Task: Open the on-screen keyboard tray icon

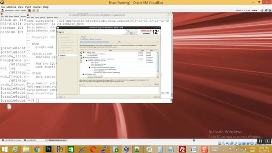Action: pyautogui.click(x=215, y=149)
